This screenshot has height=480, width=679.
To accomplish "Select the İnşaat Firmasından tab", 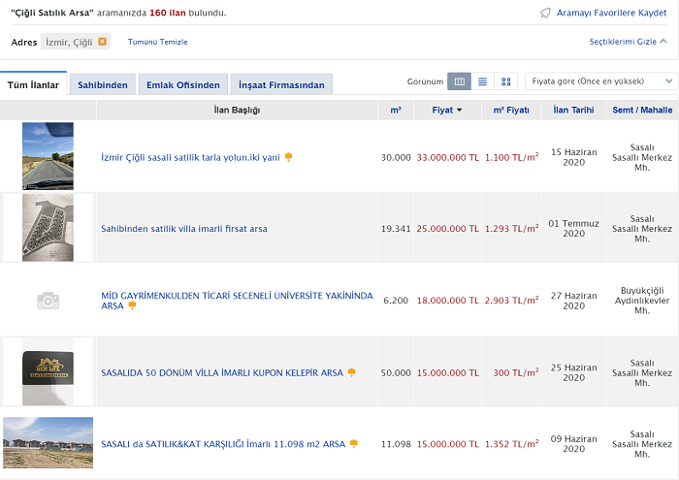I will [283, 85].
